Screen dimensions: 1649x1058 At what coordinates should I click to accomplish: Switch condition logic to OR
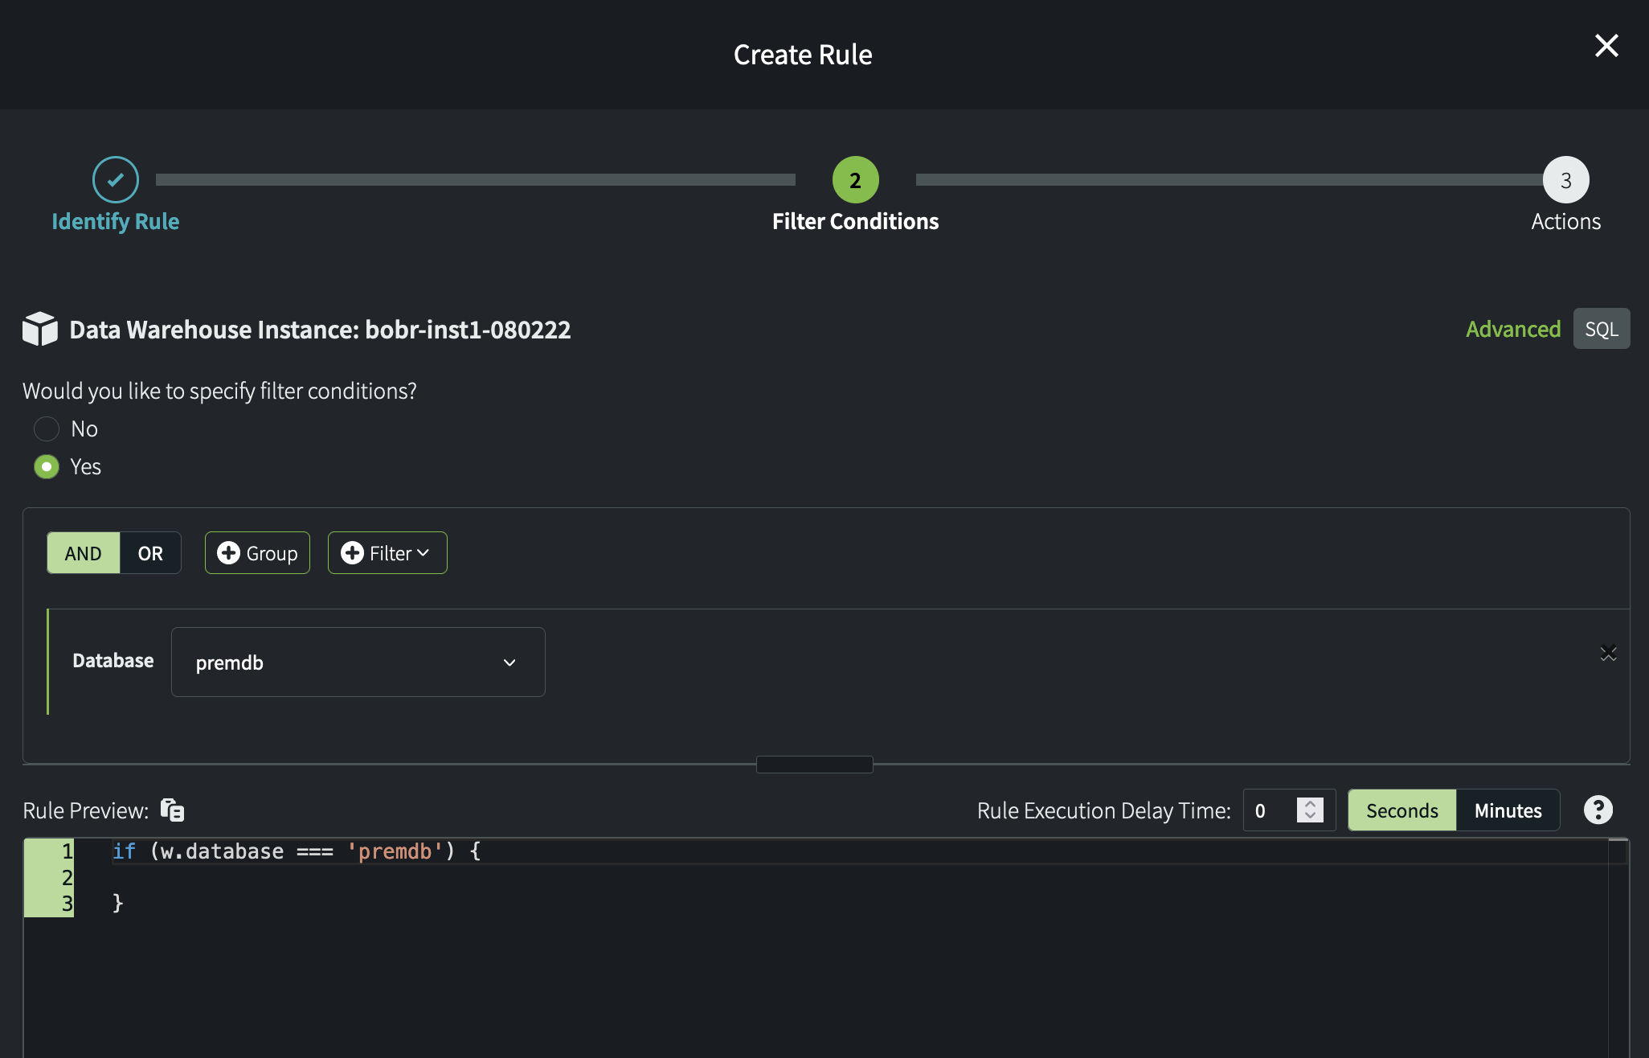point(150,553)
